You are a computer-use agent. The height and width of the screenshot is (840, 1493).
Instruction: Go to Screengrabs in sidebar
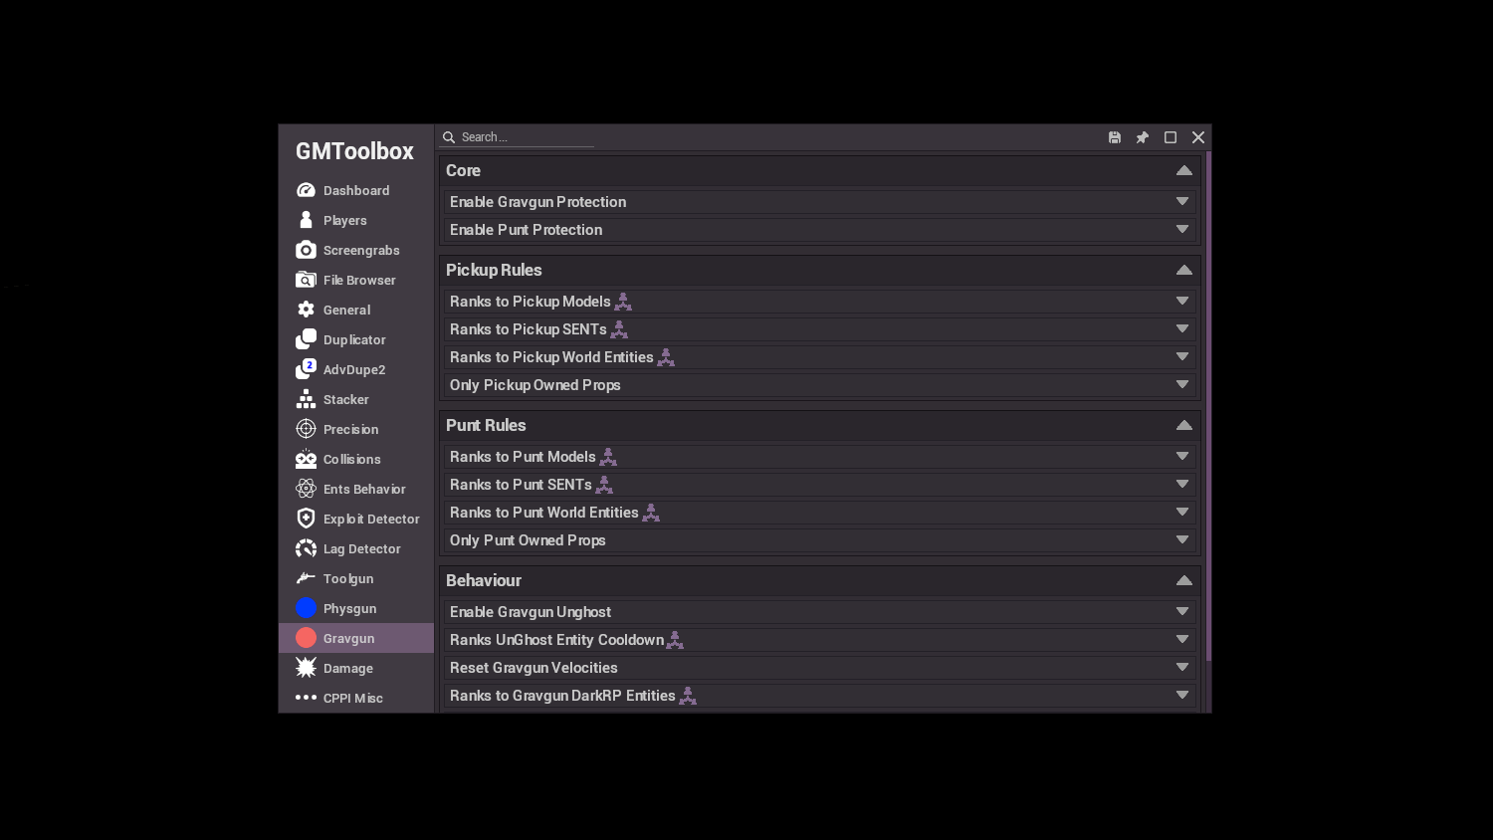[356, 250]
